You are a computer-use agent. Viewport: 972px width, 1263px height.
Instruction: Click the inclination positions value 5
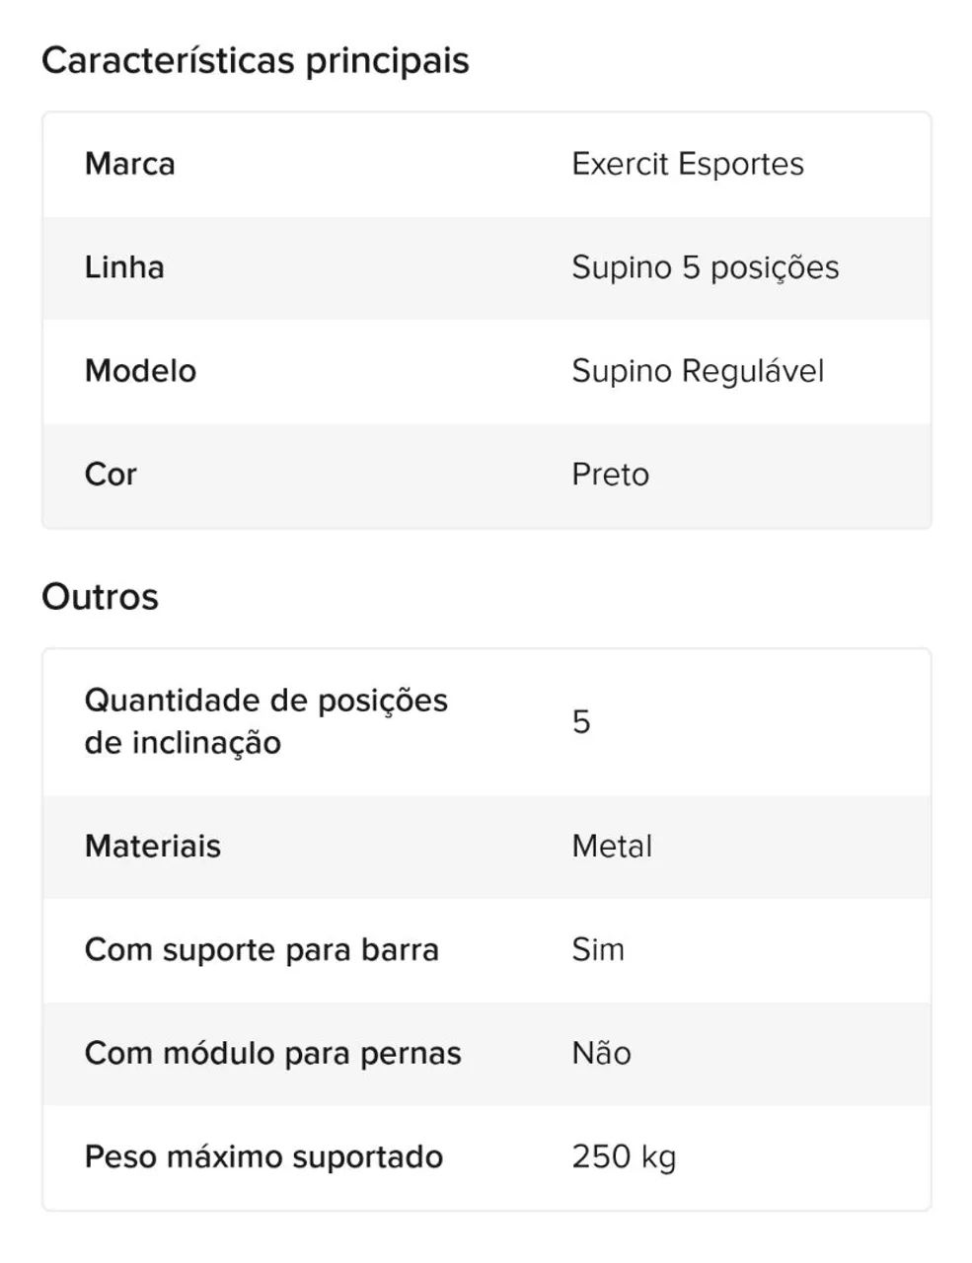(581, 722)
